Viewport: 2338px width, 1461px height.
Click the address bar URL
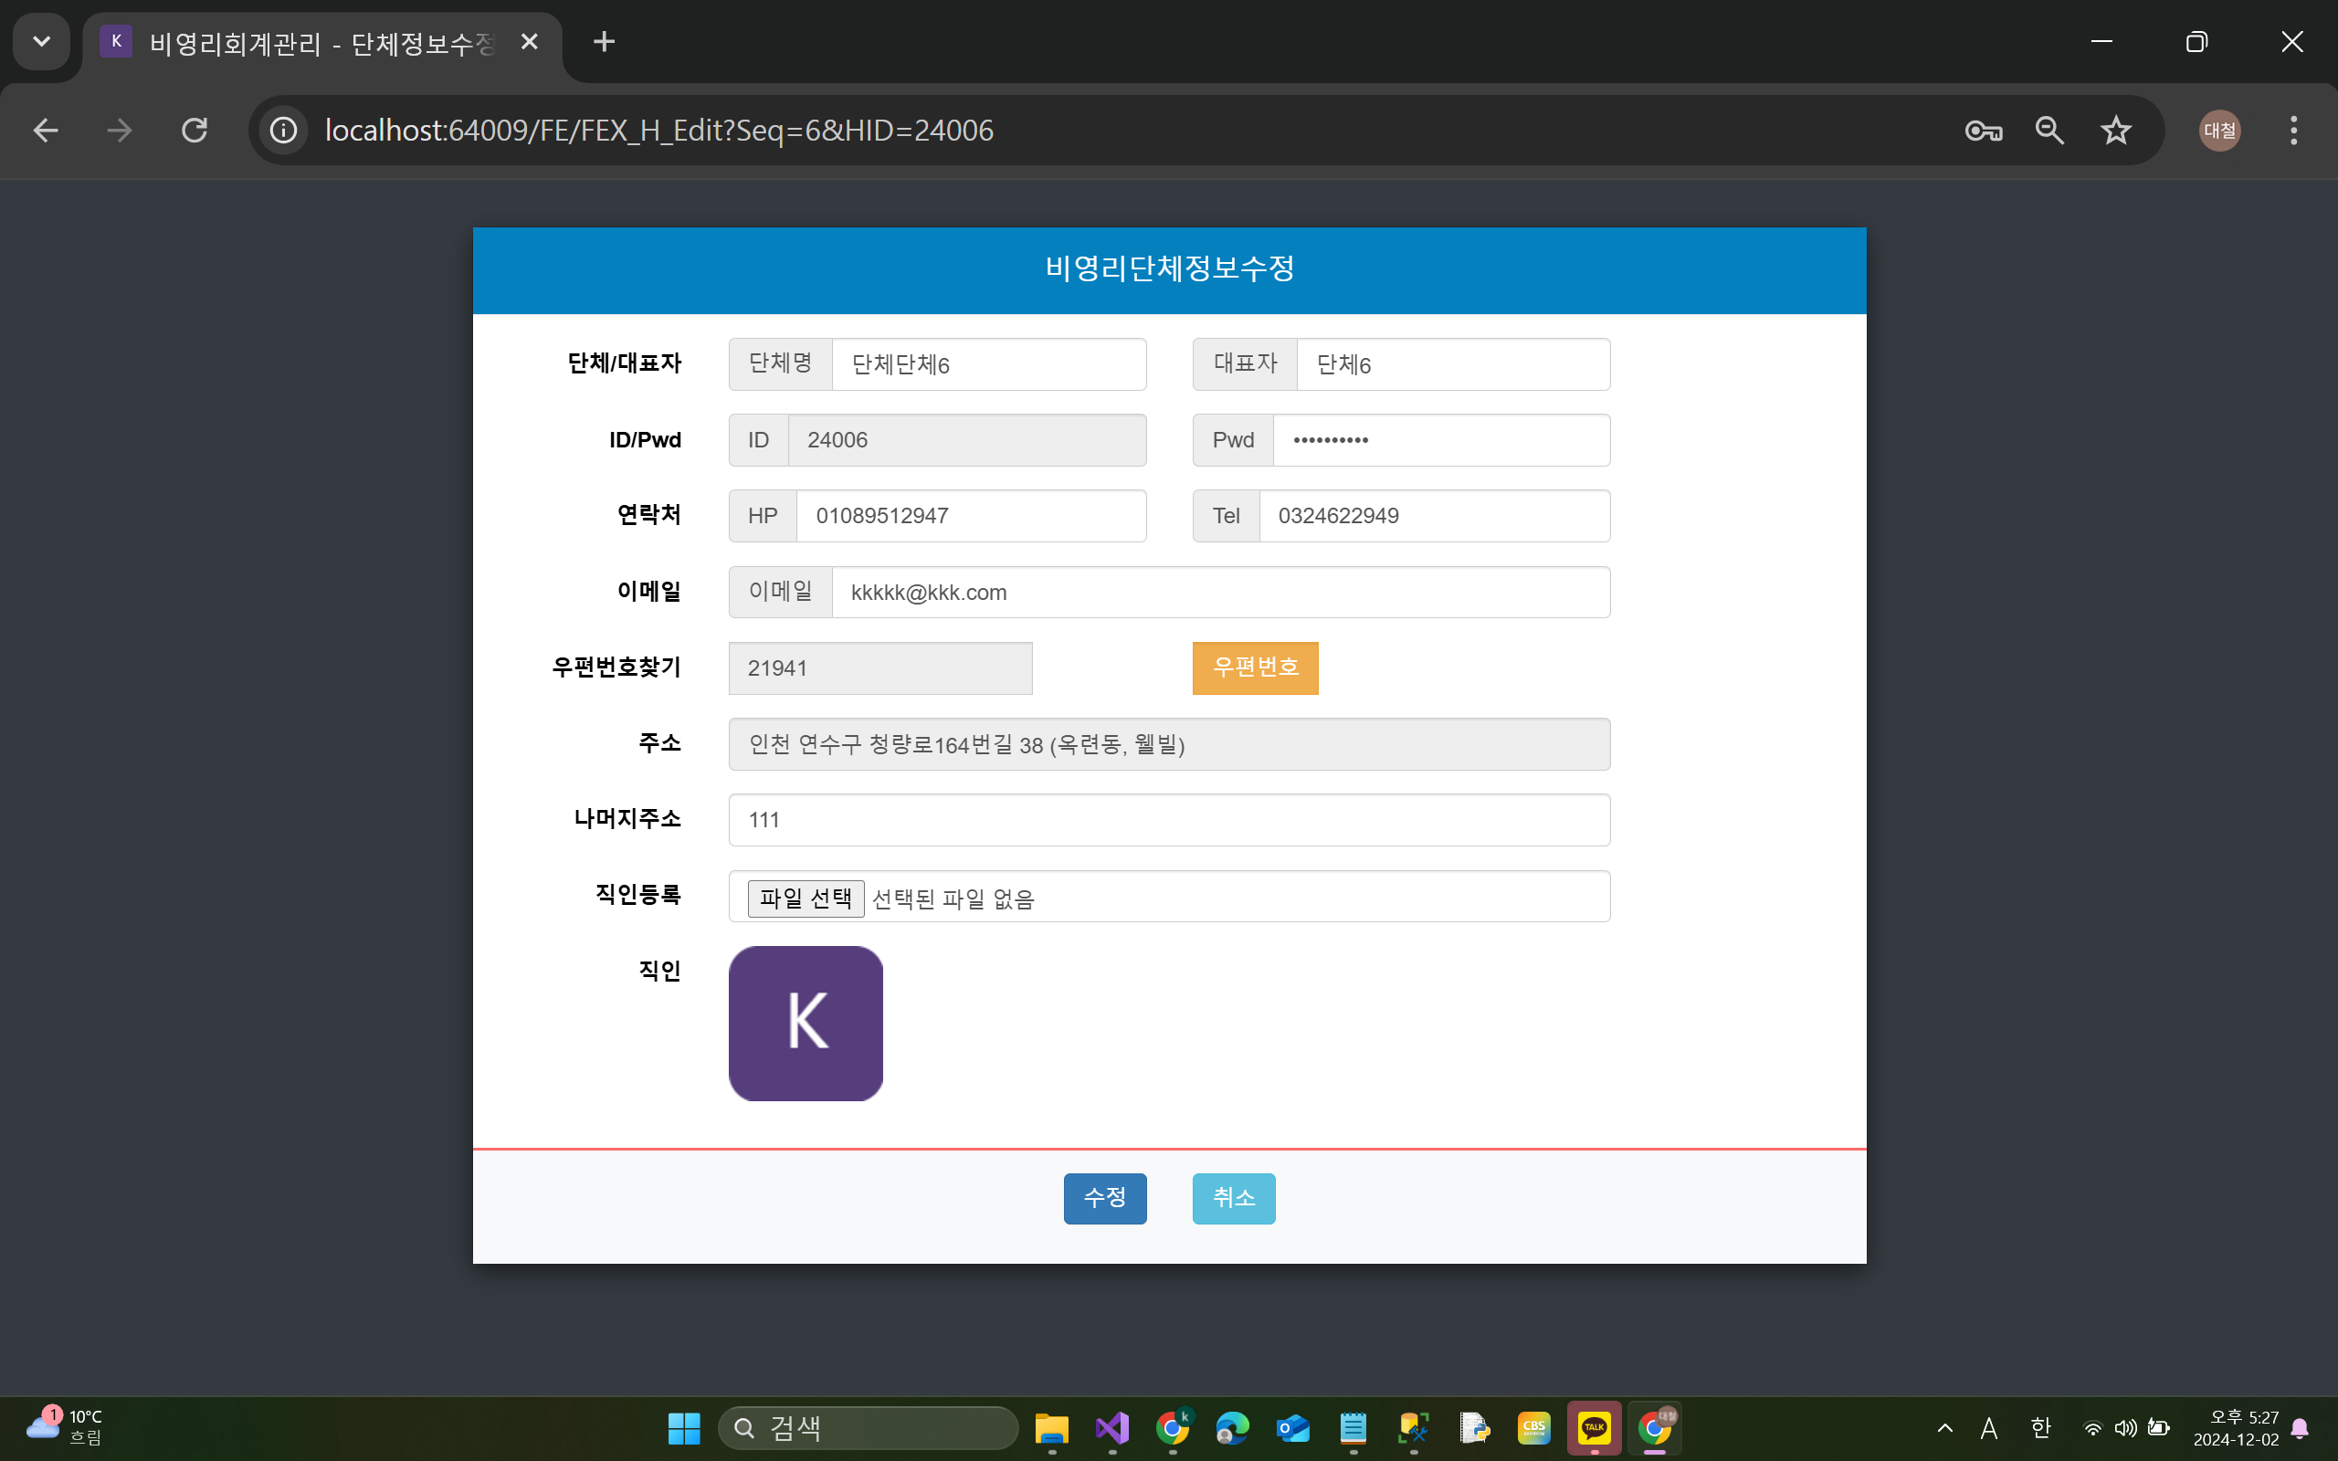click(658, 131)
